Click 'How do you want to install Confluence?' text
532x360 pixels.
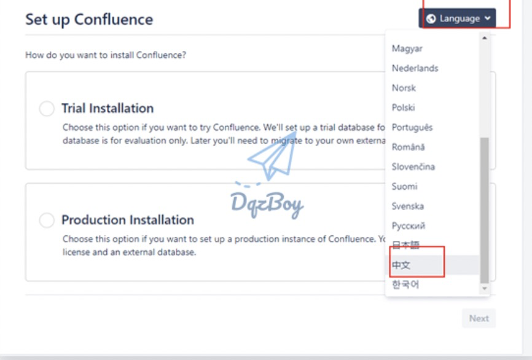tap(106, 55)
